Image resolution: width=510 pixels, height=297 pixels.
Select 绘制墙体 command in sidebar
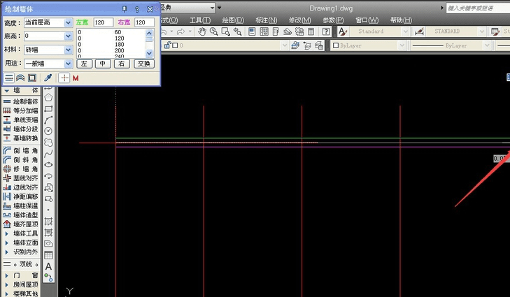click(x=21, y=101)
